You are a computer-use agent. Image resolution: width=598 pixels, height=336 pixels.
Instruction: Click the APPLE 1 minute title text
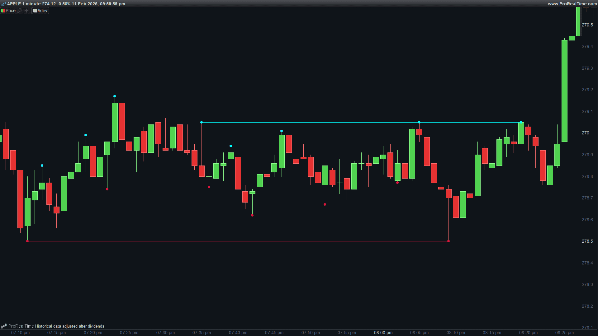pyautogui.click(x=24, y=4)
